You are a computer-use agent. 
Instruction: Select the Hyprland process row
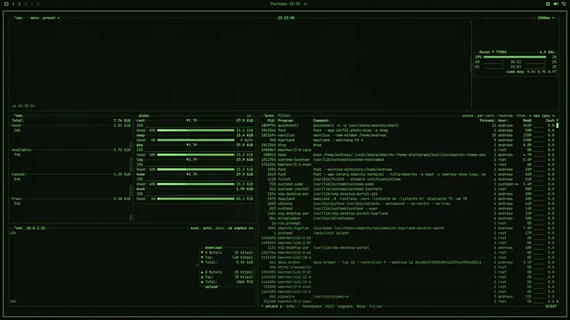408,140
